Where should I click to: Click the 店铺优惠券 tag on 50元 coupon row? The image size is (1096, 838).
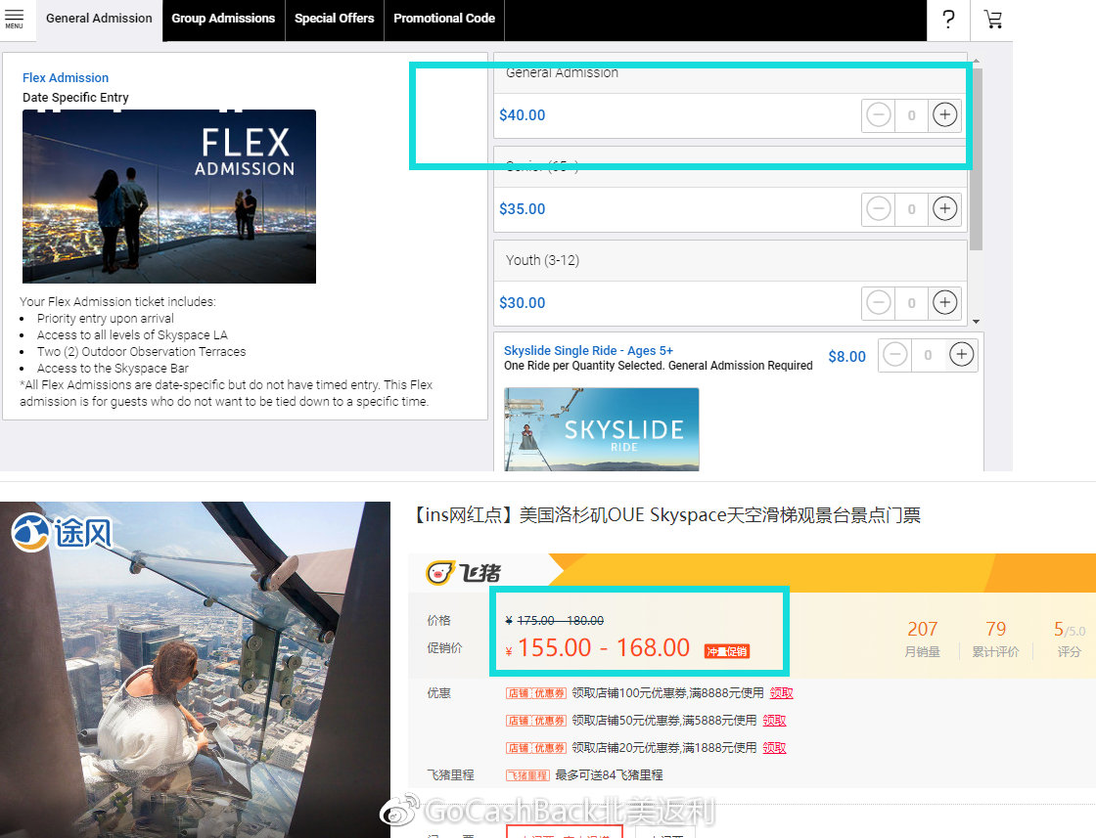(536, 721)
